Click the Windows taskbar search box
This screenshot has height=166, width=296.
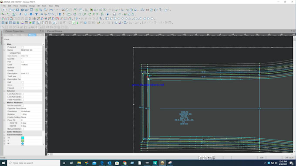pos(34,163)
